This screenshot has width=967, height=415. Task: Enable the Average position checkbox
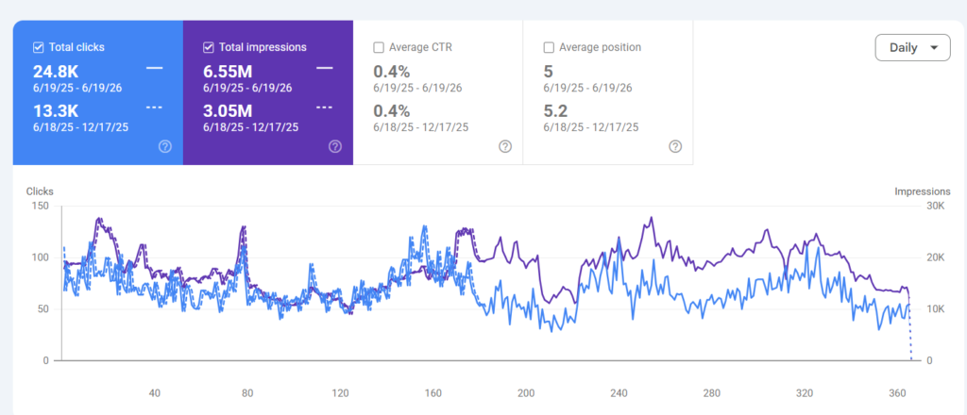point(549,47)
